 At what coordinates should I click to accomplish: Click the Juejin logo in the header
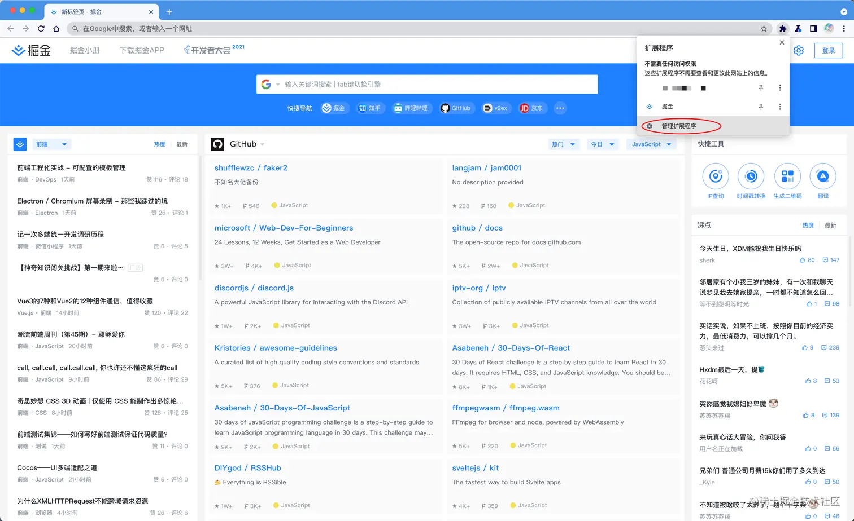click(31, 50)
